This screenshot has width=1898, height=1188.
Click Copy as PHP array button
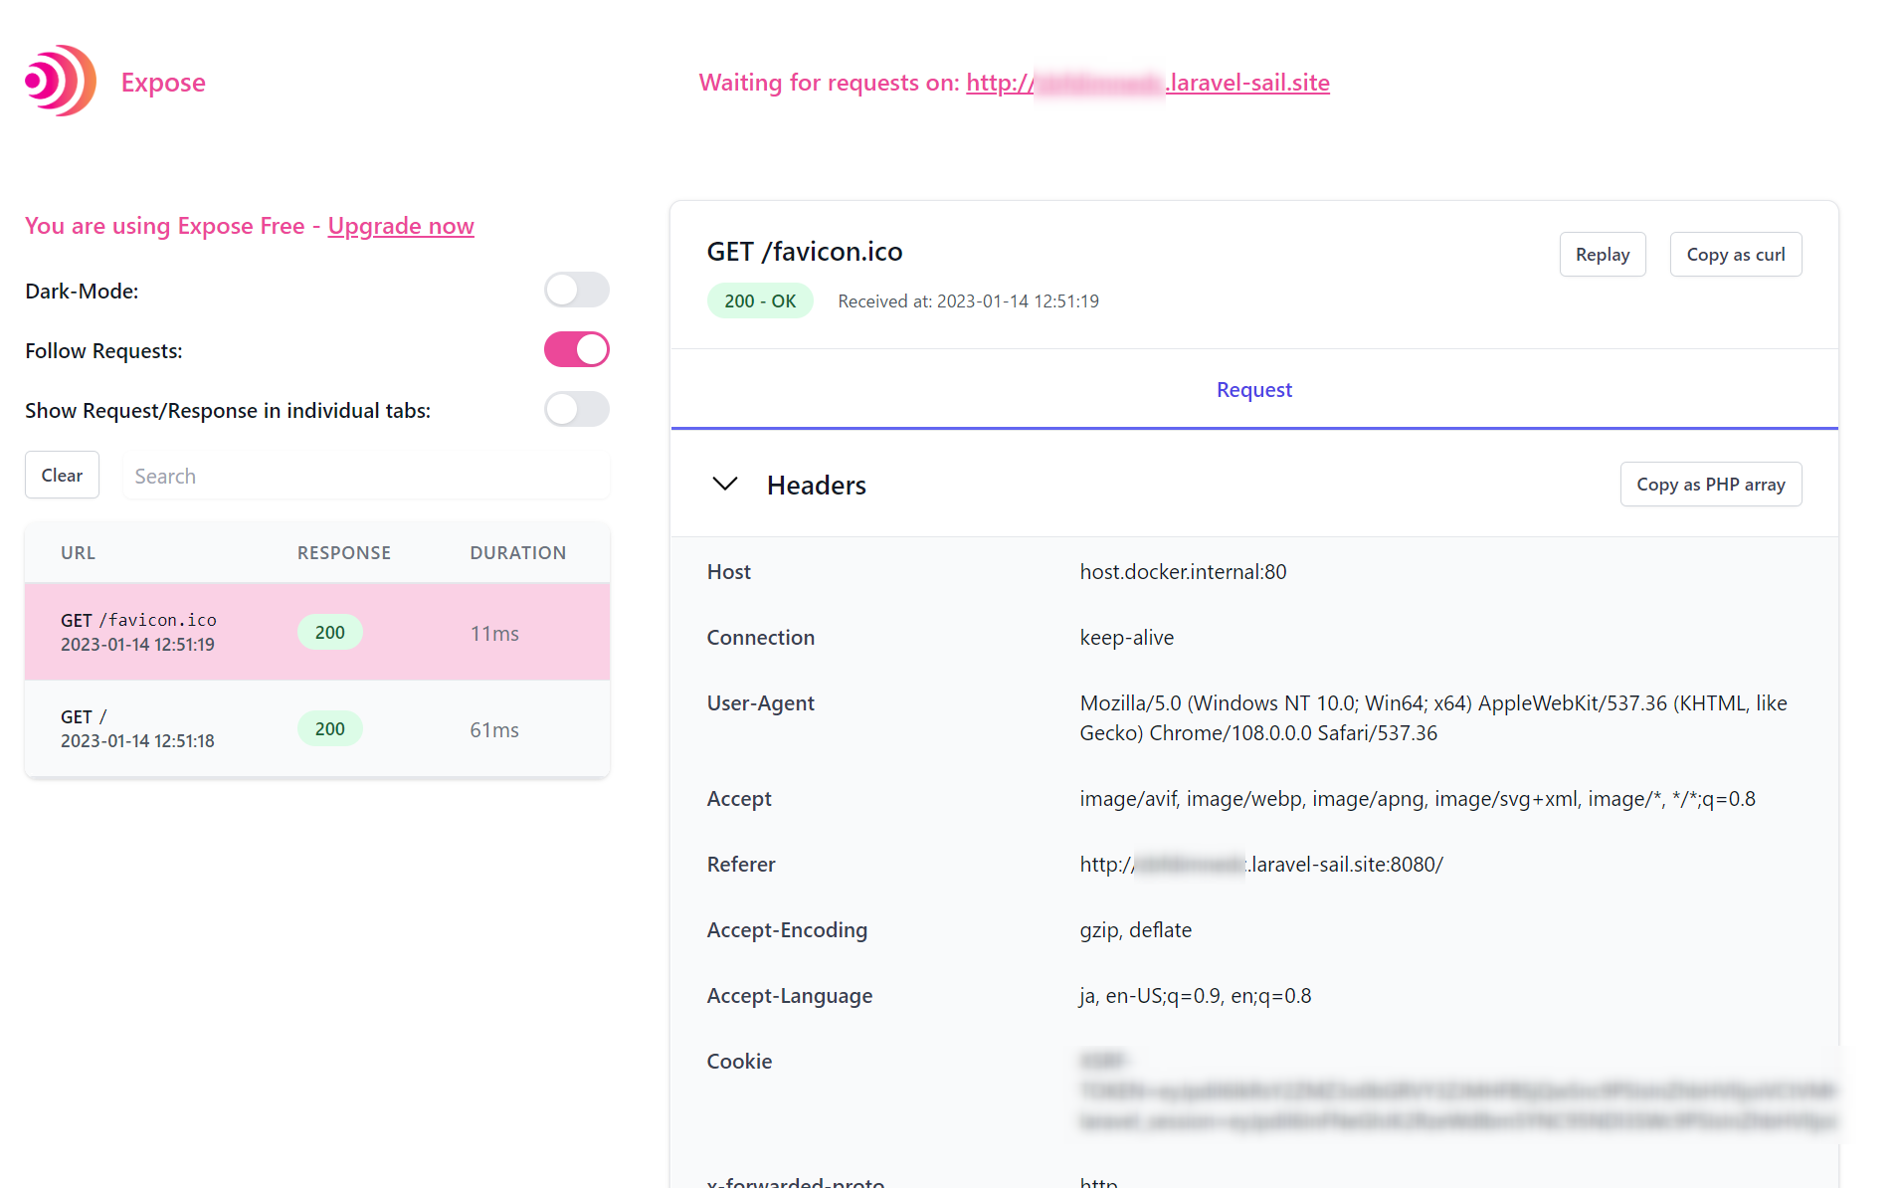1710,485
